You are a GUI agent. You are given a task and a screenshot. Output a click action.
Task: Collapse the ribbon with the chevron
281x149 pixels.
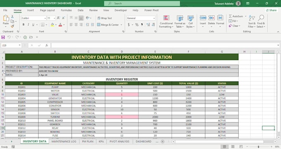pyautogui.click(x=278, y=32)
